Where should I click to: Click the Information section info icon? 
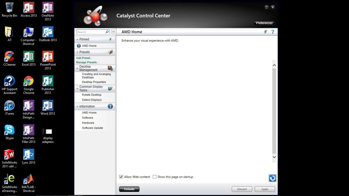coord(110,106)
